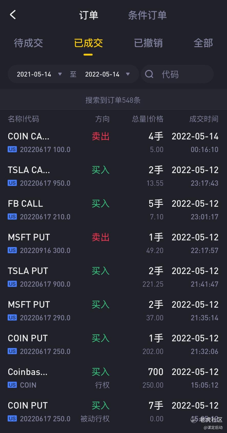Open the start date 2021-05-14 dropdown arrow
Viewport: 227px width, 433px height.
60,74
